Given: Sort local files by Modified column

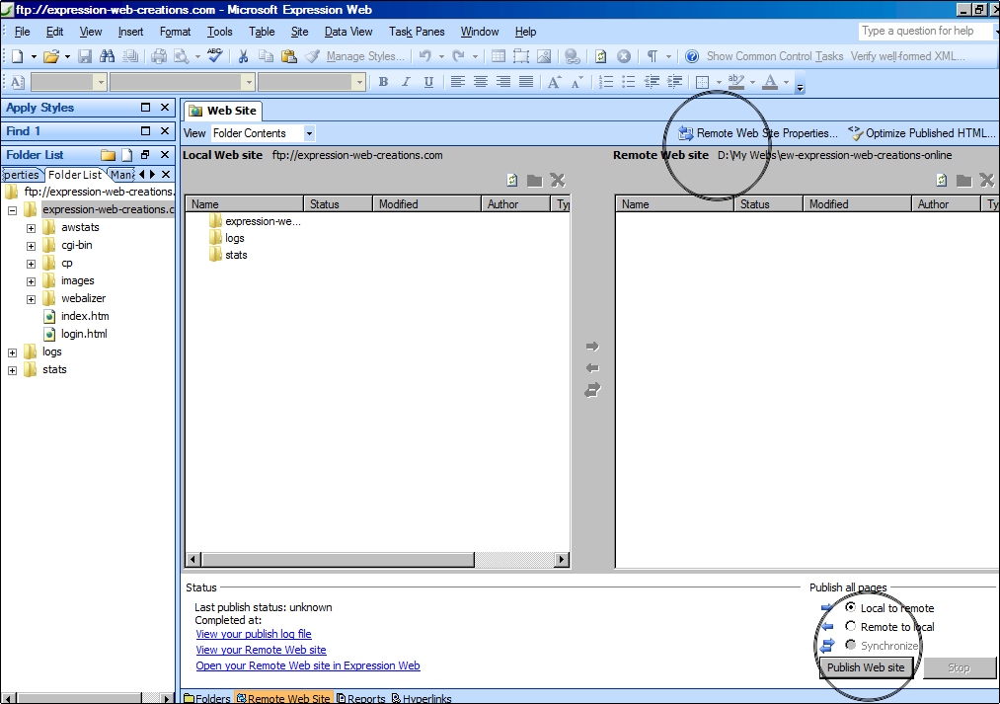Looking at the screenshot, I should [426, 204].
